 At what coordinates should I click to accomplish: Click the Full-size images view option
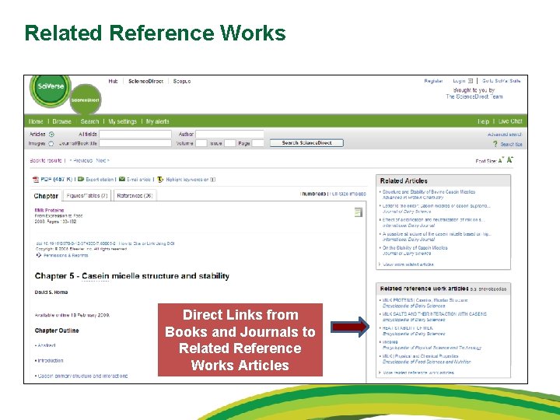click(x=348, y=194)
